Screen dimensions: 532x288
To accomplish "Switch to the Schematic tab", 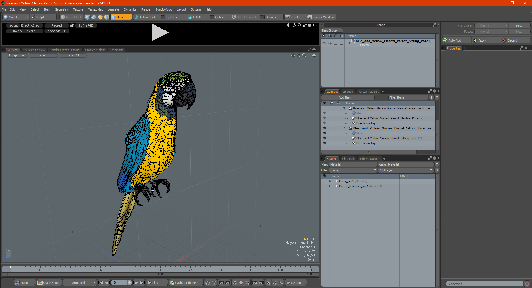I will 116,50.
